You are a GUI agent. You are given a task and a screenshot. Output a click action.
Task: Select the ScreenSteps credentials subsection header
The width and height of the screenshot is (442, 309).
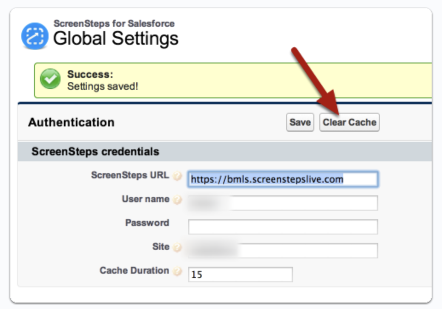tap(95, 152)
